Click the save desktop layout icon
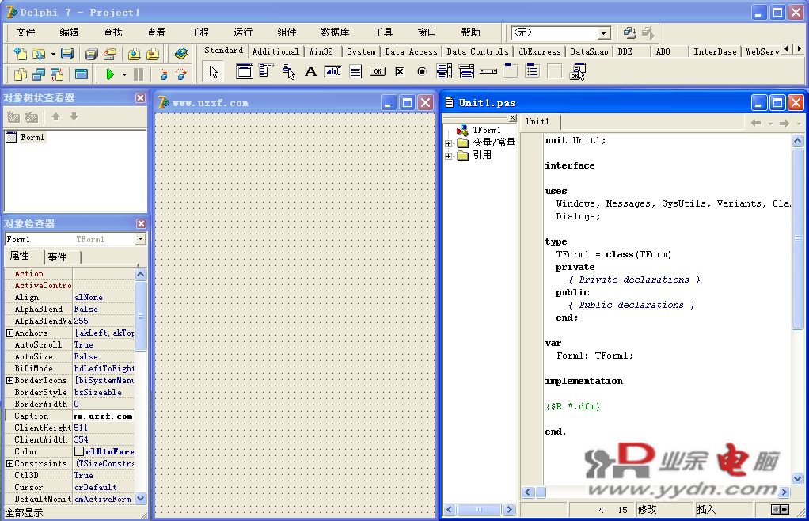The width and height of the screenshot is (809, 521). coord(629,33)
